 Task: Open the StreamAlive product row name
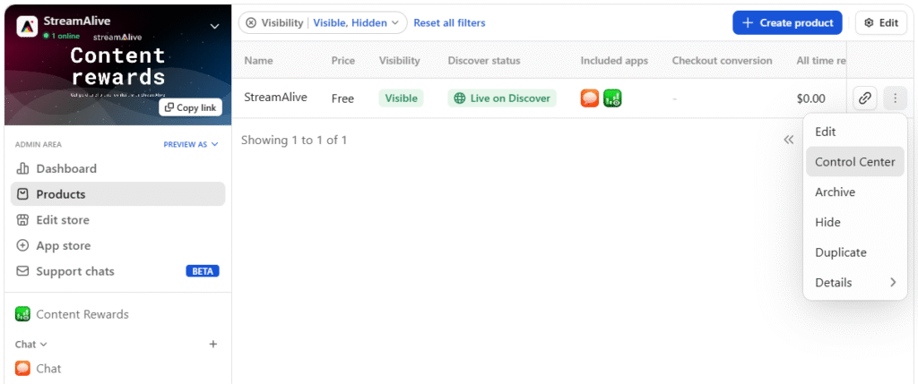tap(276, 98)
